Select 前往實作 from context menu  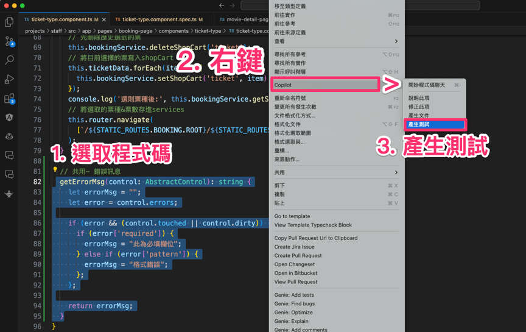pos(337,15)
